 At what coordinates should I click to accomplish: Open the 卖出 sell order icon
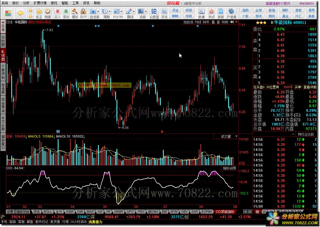[66, 13]
